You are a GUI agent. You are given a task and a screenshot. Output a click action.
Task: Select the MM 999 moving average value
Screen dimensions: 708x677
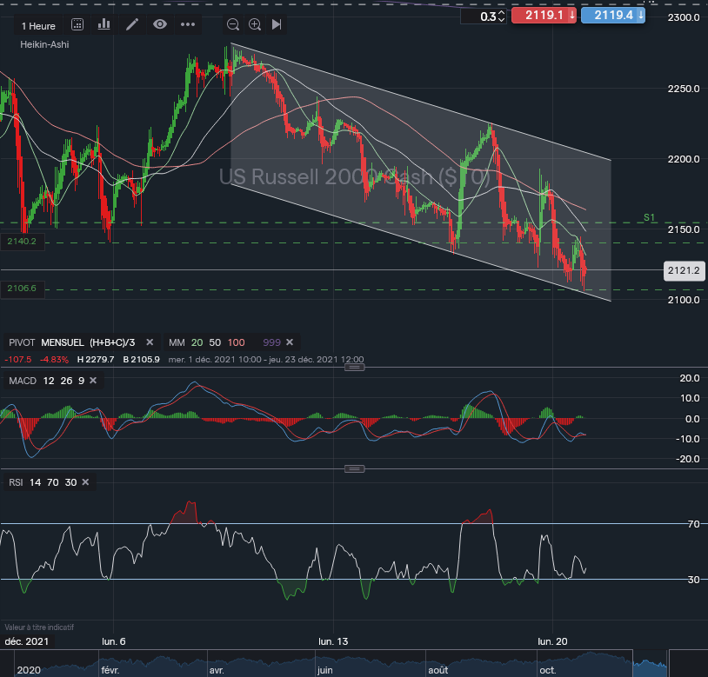(x=272, y=342)
